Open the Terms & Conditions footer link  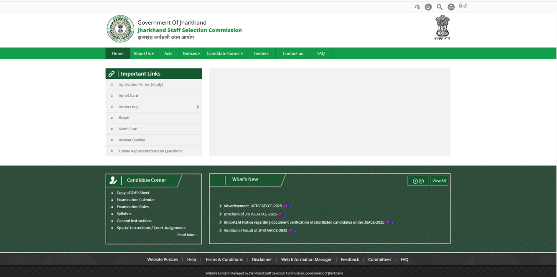[224, 259]
